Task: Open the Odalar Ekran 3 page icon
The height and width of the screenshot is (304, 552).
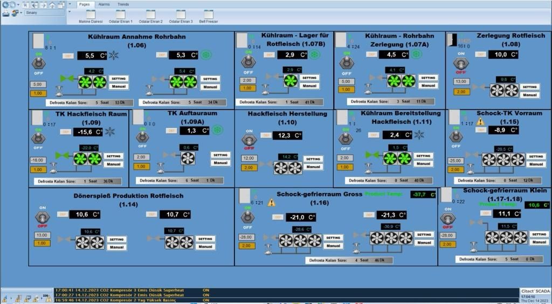Action: (181, 15)
